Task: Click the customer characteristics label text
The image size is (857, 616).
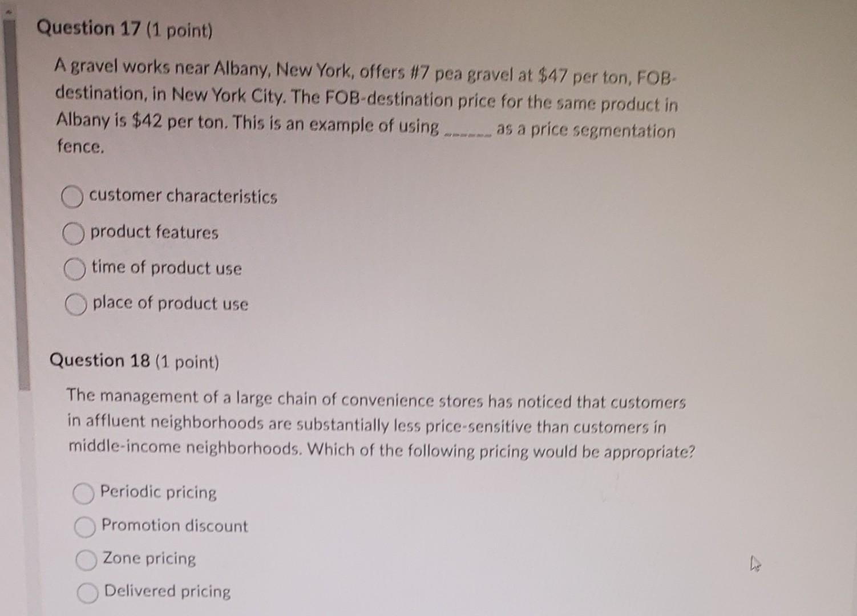Action: (x=183, y=197)
